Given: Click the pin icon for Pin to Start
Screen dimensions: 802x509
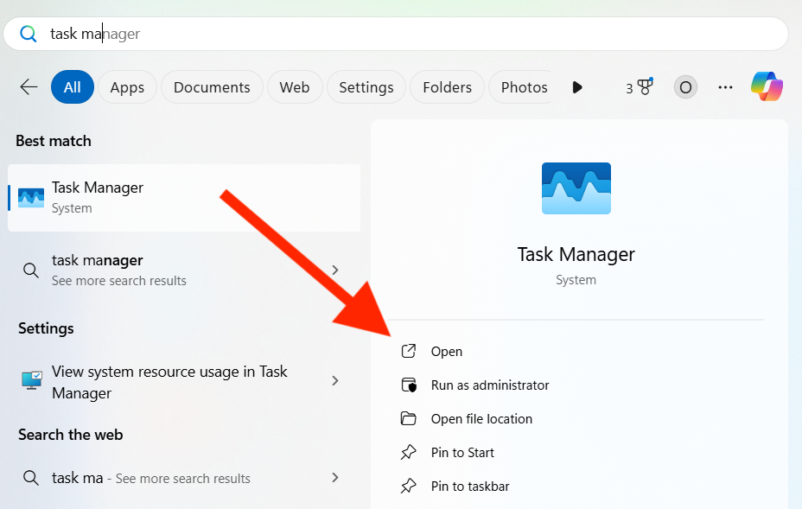Looking at the screenshot, I should [x=408, y=452].
